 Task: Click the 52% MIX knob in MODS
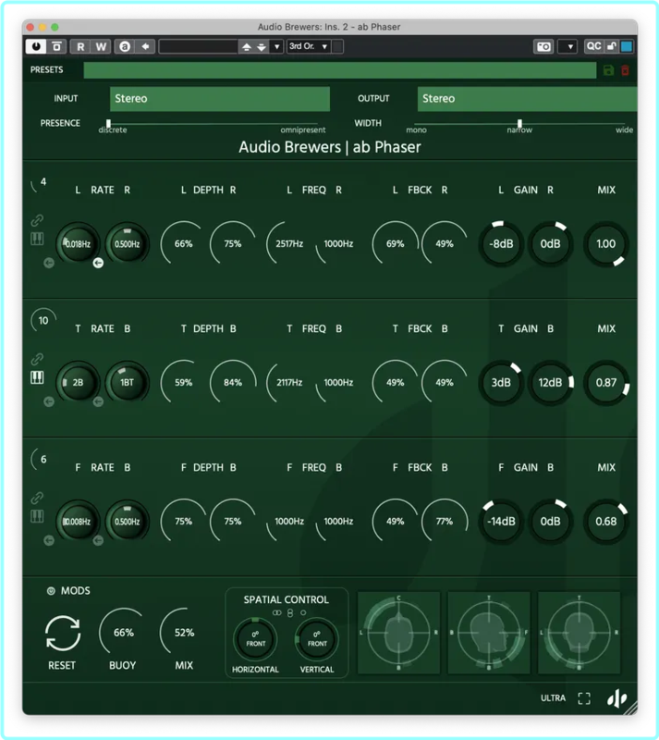coord(184,633)
